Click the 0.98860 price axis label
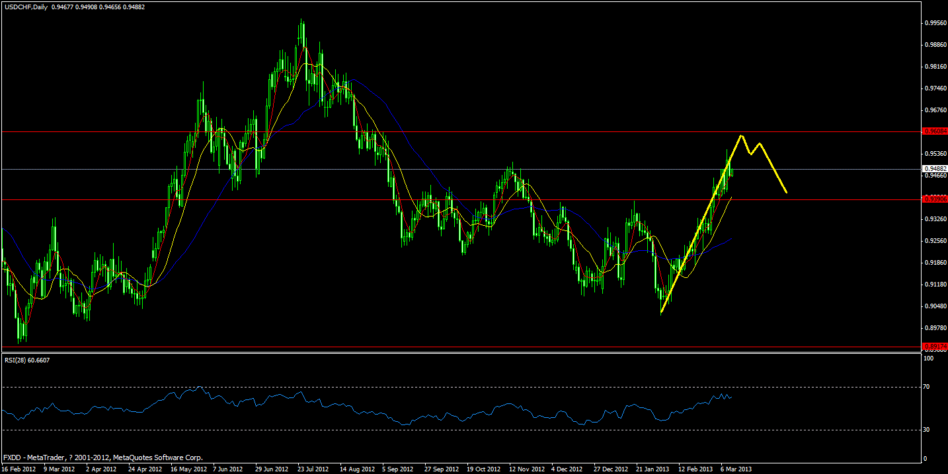 [x=935, y=45]
